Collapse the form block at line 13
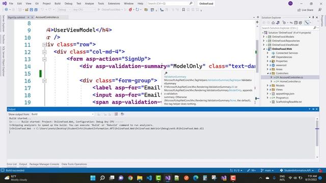326x183 pixels. 44,59
